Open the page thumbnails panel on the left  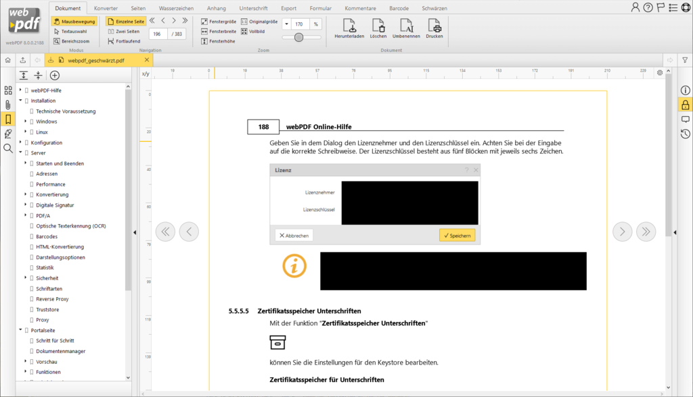pyautogui.click(x=7, y=90)
